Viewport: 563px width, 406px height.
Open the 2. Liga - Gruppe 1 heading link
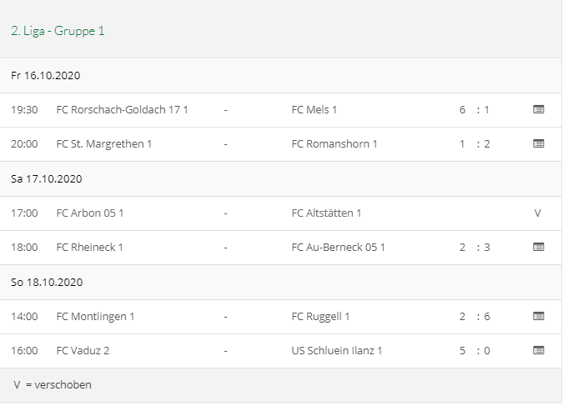pyautogui.click(x=58, y=31)
